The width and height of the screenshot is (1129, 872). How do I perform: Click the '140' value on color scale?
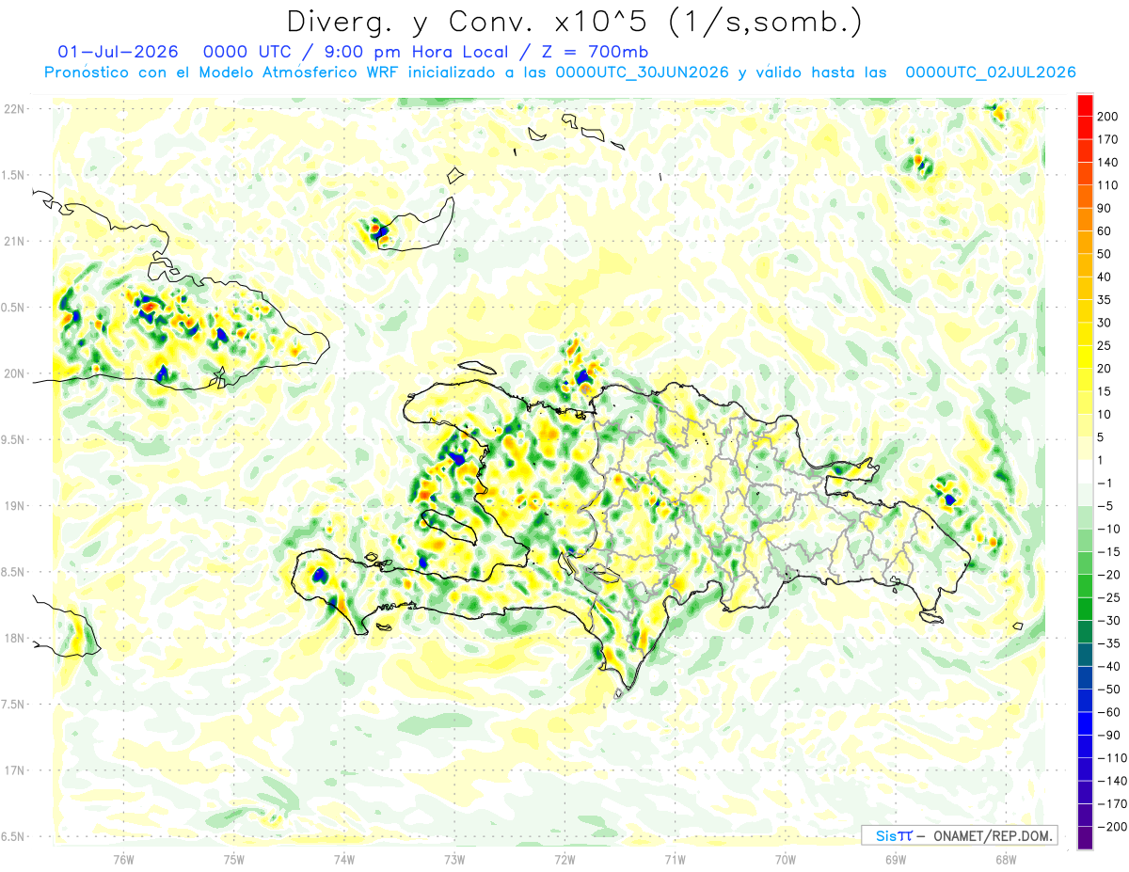(1109, 163)
